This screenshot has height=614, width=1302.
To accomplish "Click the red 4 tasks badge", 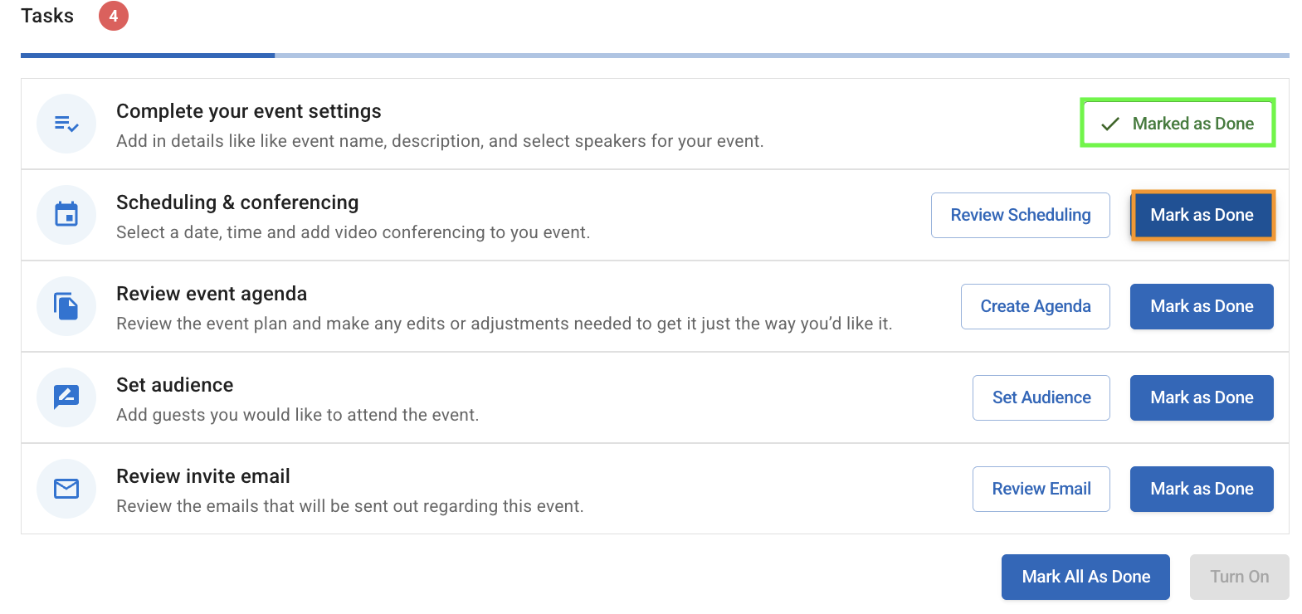I will pos(114,16).
